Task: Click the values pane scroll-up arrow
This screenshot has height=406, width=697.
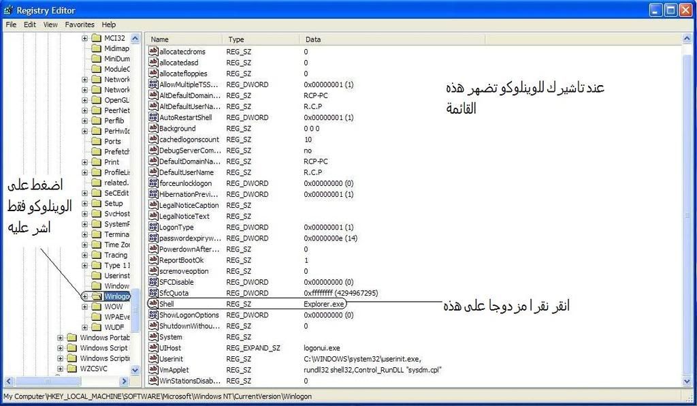Action: click(x=686, y=39)
